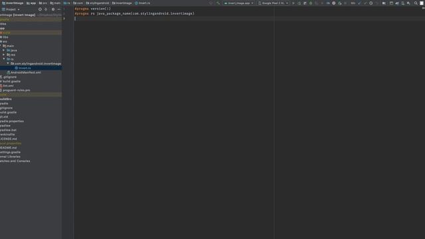
Task: Select the java folder in project tree
Action: [12, 50]
